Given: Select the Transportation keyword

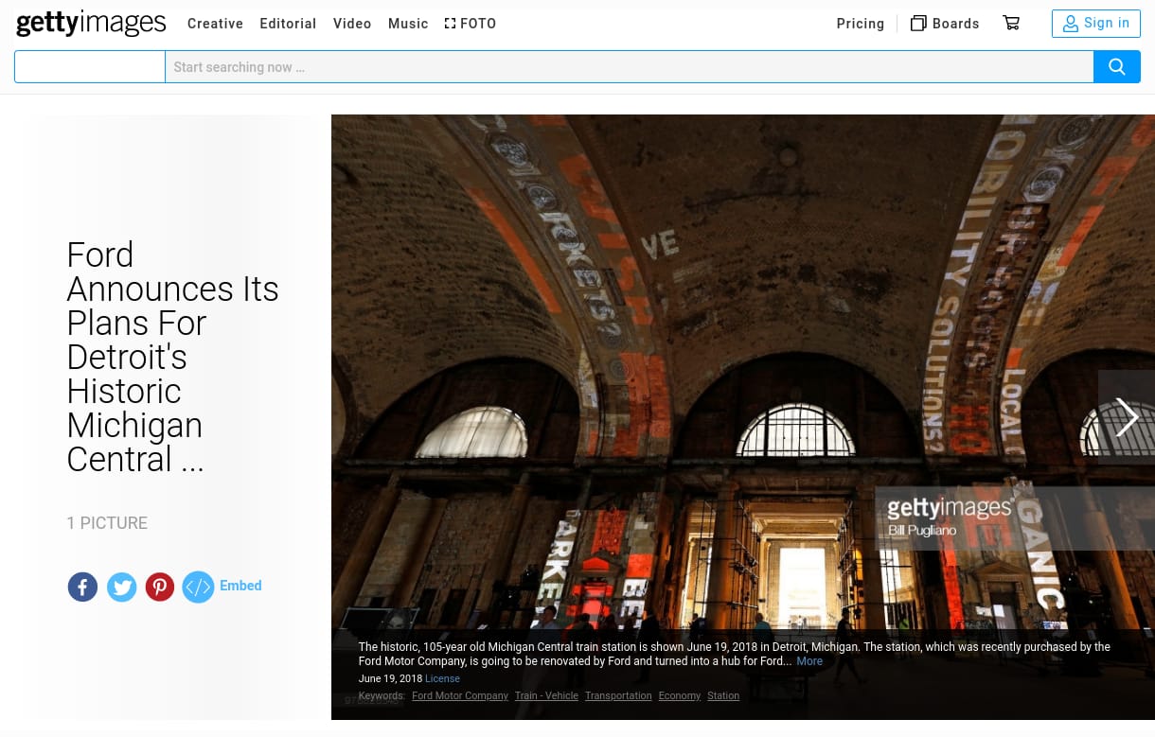Looking at the screenshot, I should (618, 695).
